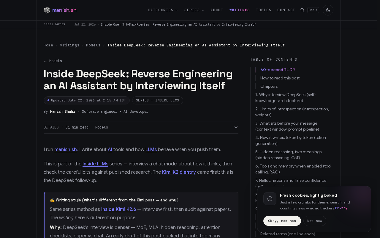
Task: Jump to 60-second TL;DR in contents
Action: pos(278,70)
